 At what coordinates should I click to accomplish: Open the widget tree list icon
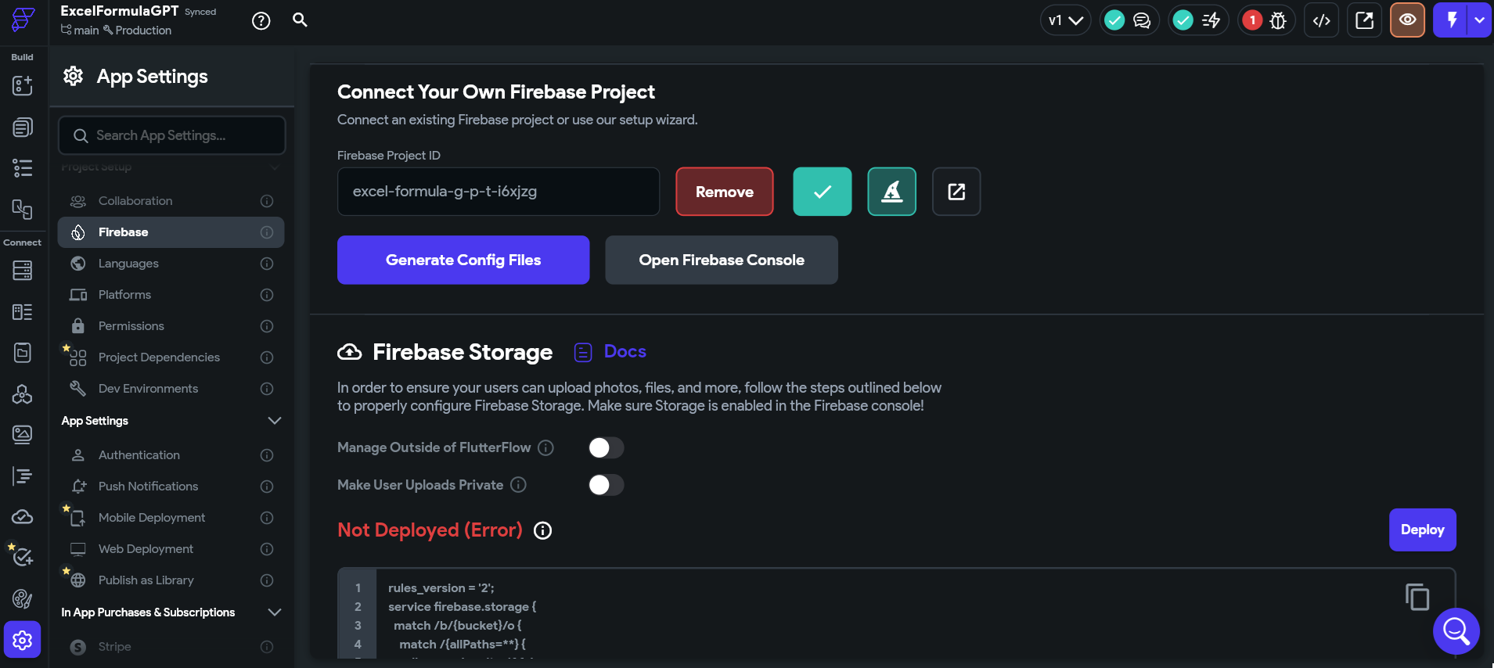pos(23,168)
